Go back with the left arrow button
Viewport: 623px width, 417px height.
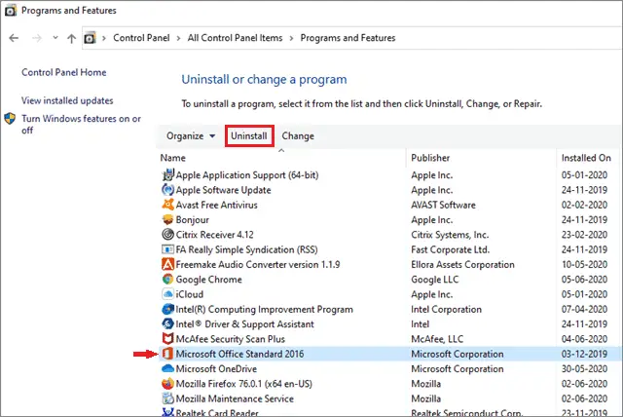point(14,38)
